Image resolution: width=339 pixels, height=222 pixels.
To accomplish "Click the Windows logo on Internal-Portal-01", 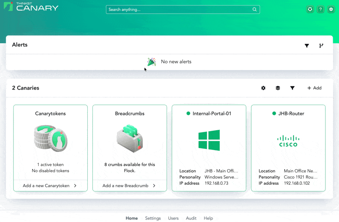I will 209,140.
